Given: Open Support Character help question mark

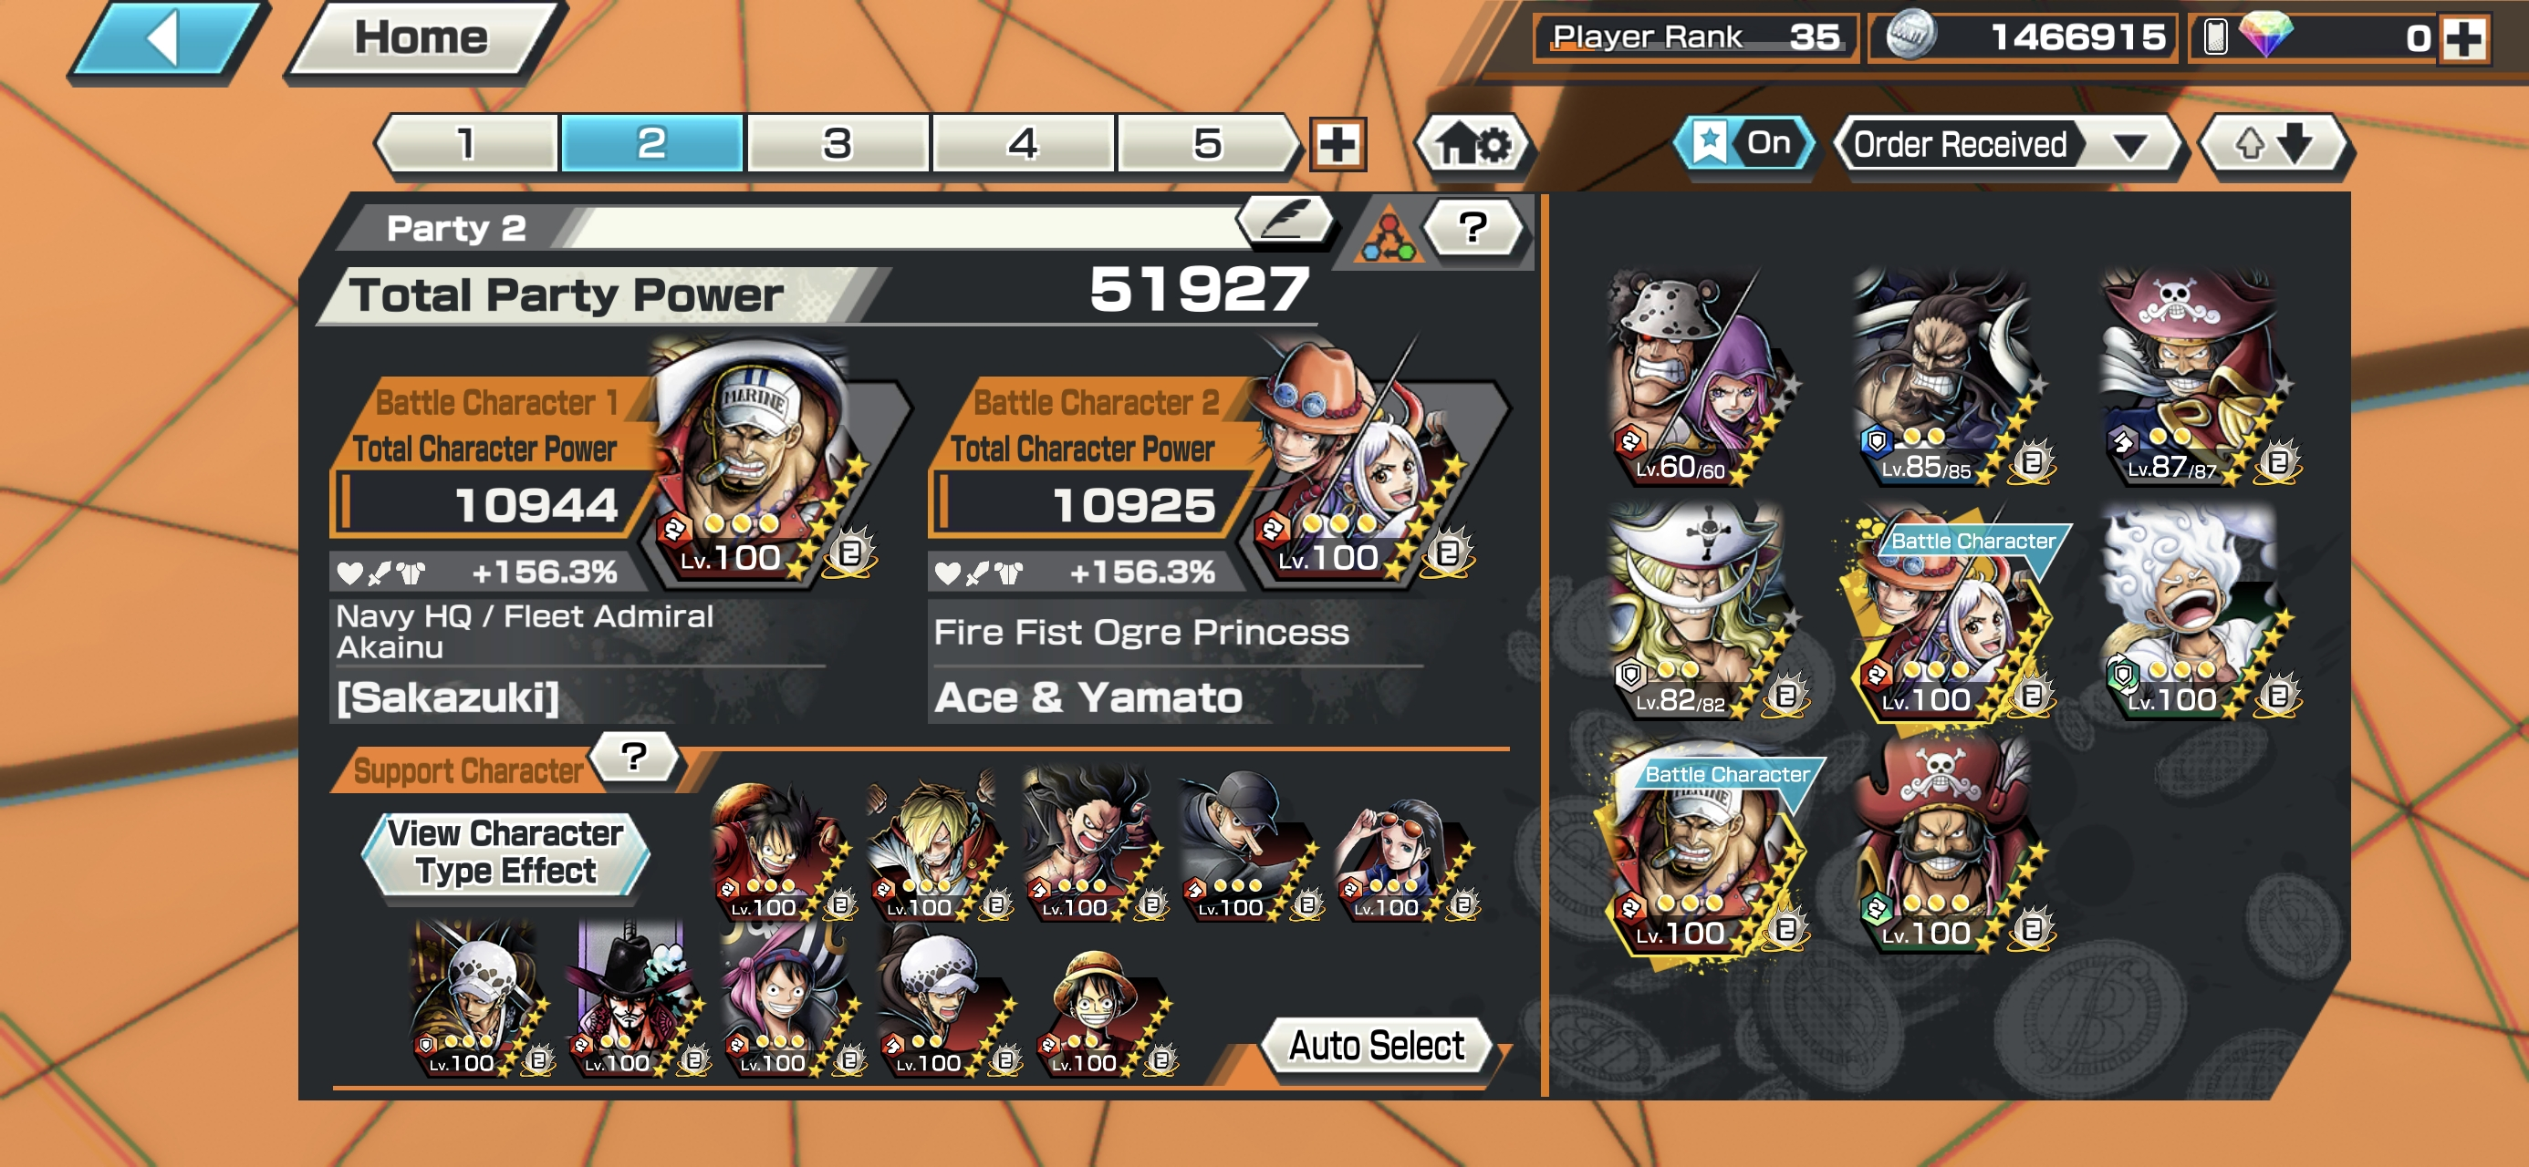Looking at the screenshot, I should (x=634, y=757).
